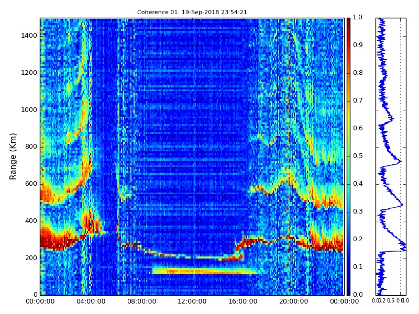Click the 'Range (Km)' y-axis label

coord(13,156)
